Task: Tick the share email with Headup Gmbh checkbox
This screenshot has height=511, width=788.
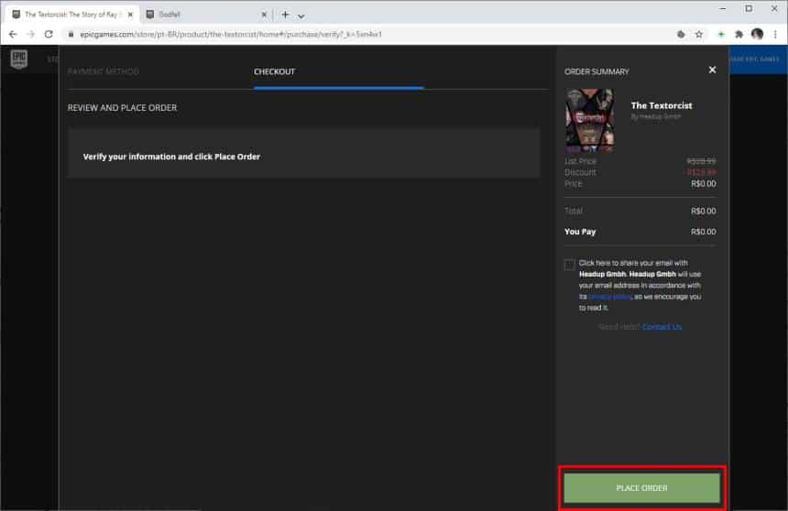Action: (x=569, y=265)
